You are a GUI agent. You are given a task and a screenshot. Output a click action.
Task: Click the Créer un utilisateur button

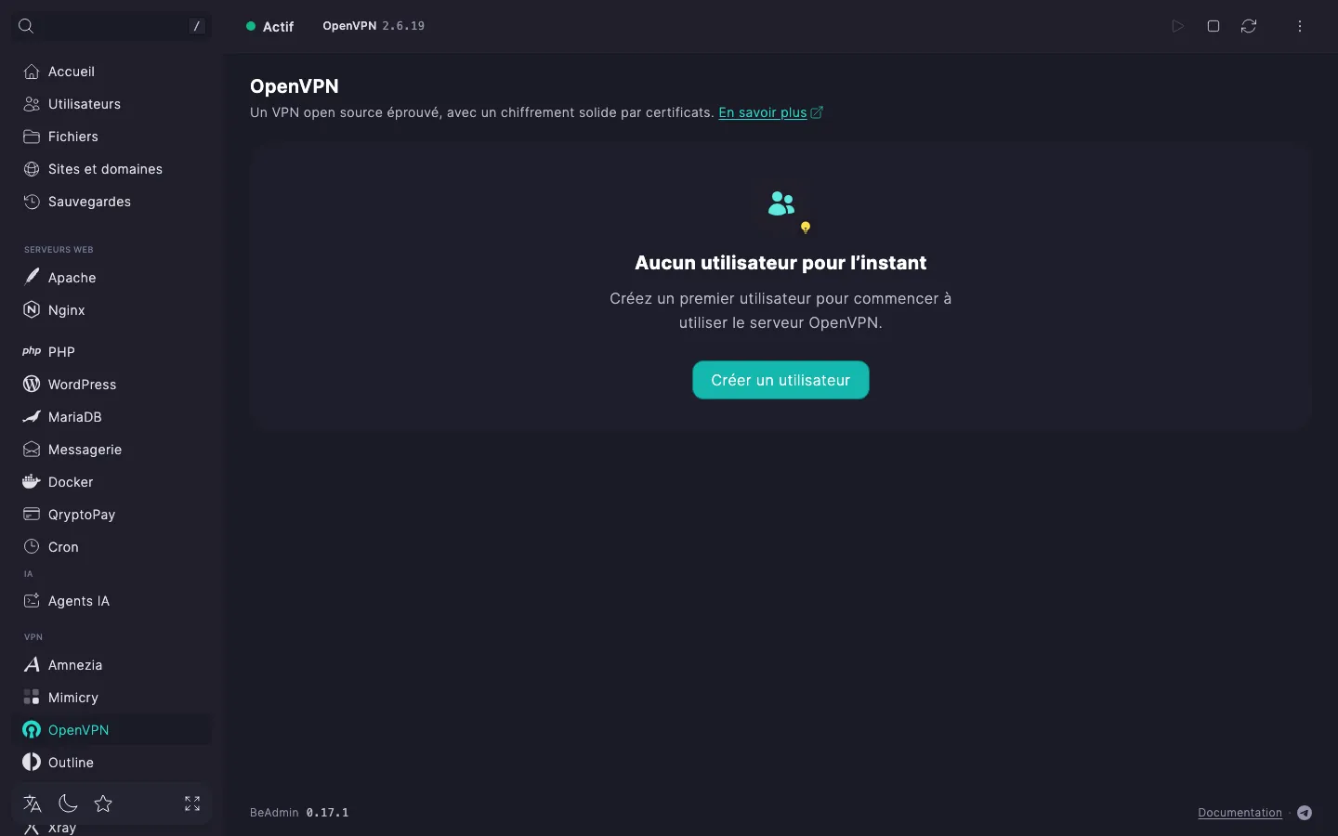[780, 380]
